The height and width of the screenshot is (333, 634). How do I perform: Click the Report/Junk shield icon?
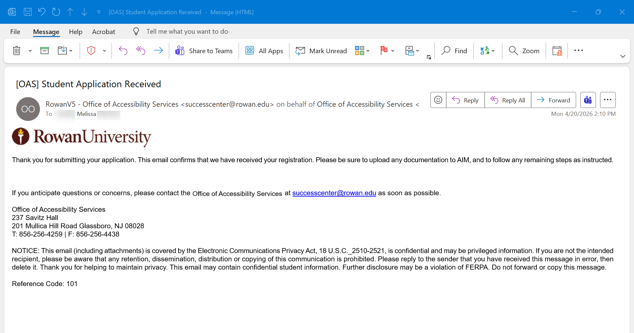coord(91,51)
